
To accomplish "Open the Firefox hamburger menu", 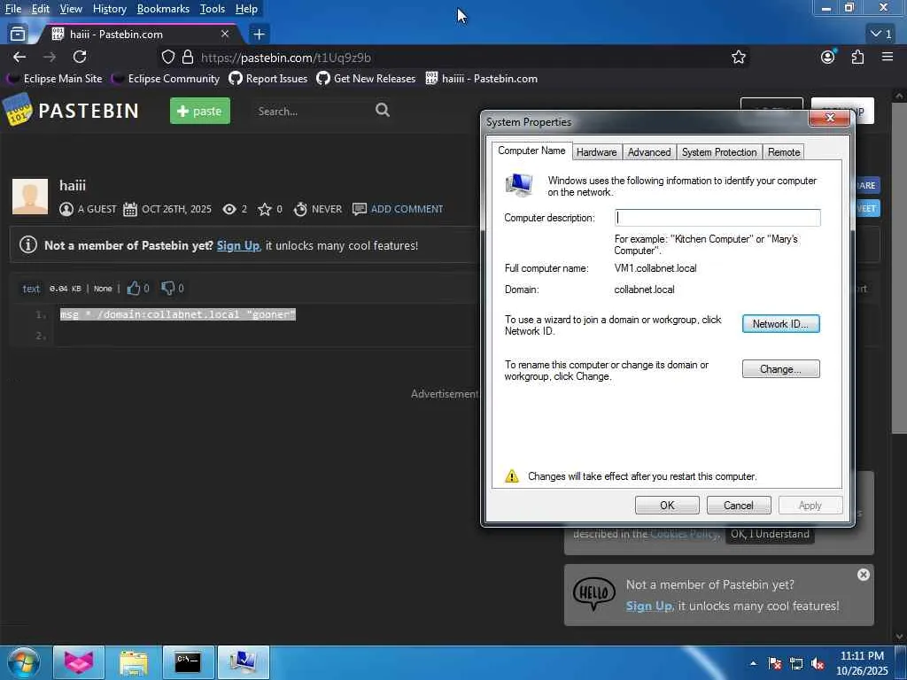I will [x=888, y=57].
